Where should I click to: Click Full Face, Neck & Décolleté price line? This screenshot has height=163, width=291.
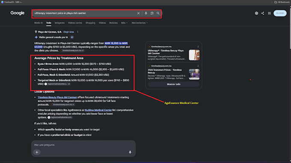(73, 75)
